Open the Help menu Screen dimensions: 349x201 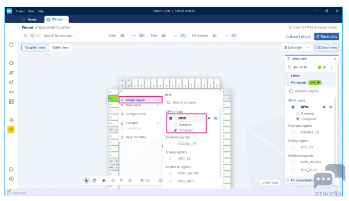tap(40, 11)
